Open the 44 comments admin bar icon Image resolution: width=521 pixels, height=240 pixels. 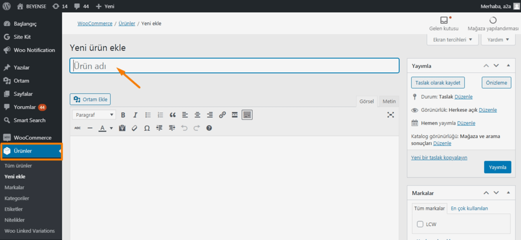[x=81, y=6]
